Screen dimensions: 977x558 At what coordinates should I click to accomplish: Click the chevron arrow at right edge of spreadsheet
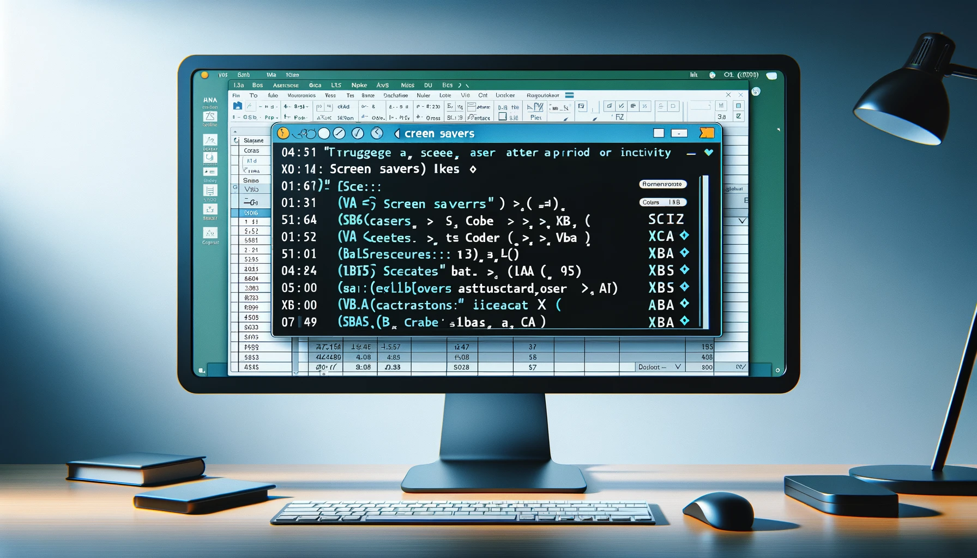pyautogui.click(x=742, y=221)
